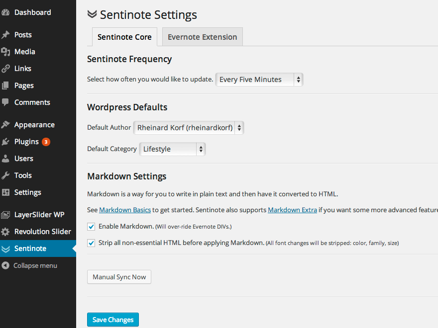The image size is (438, 328).
Task: Click the plugin update count badge
Action: pos(46,142)
